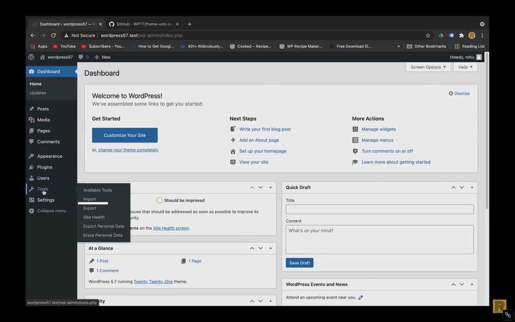Click the View your site link

tap(254, 162)
